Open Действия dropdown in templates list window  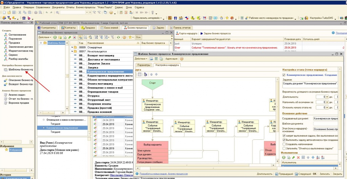45,37
